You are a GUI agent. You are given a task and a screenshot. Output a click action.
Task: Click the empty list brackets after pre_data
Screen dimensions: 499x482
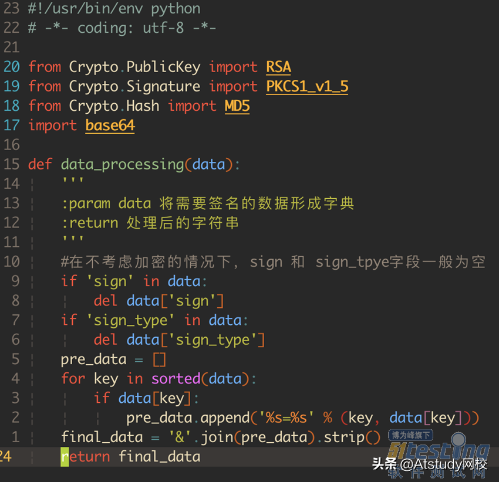(160, 359)
